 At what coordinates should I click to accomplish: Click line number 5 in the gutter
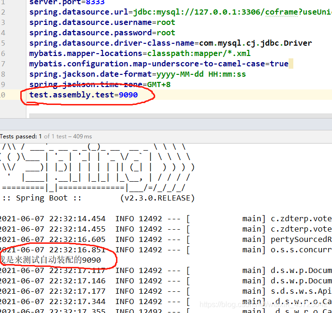click(x=3, y=43)
